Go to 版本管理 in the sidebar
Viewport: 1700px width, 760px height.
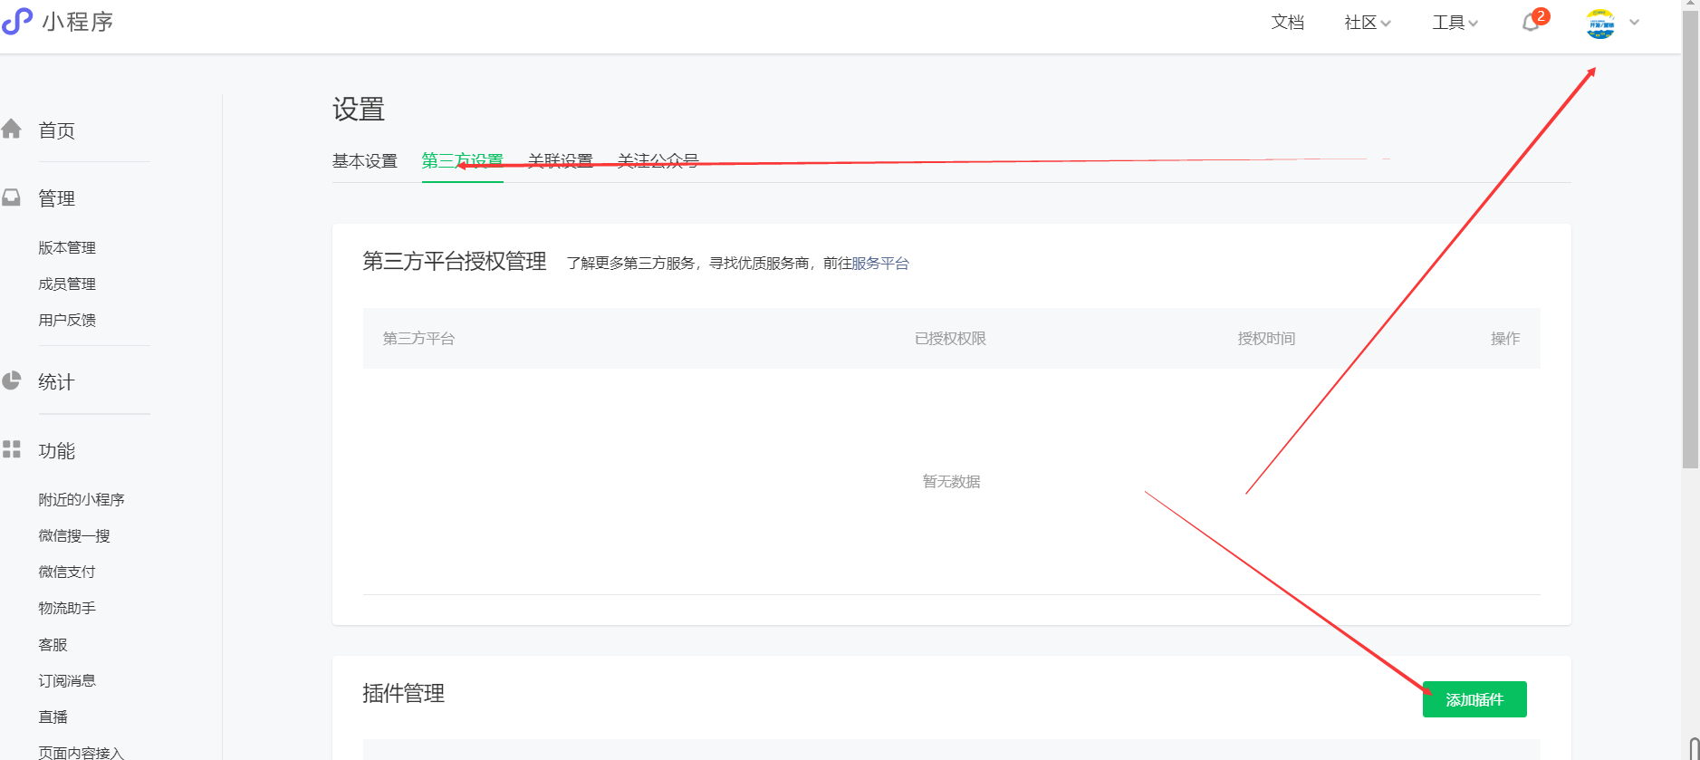point(67,247)
